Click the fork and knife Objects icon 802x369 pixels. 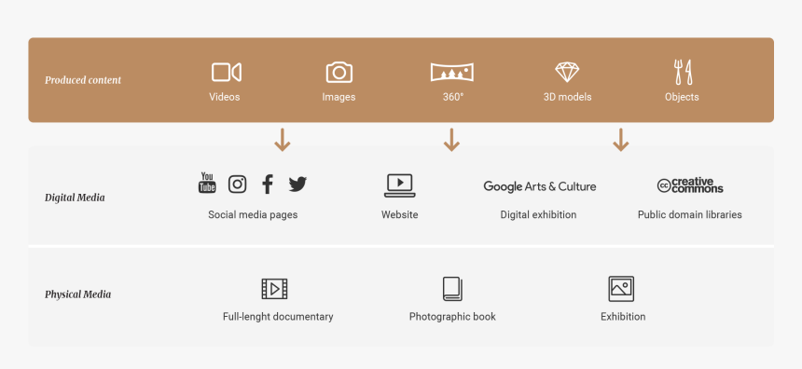pyautogui.click(x=683, y=72)
